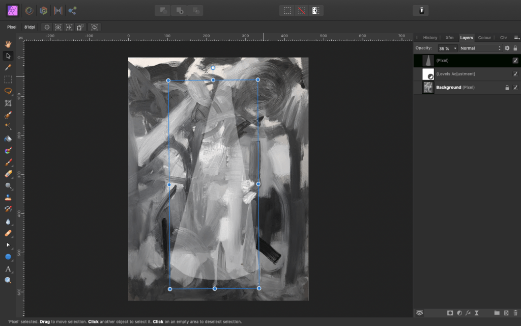
Task: Select the Hand (View) tool
Action: click(x=8, y=44)
